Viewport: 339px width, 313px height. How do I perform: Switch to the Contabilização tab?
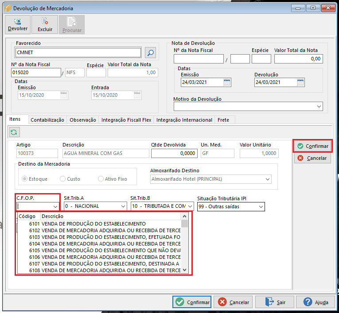pos(47,120)
